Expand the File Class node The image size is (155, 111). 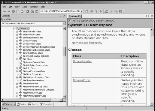pyautogui.click(x=17, y=59)
